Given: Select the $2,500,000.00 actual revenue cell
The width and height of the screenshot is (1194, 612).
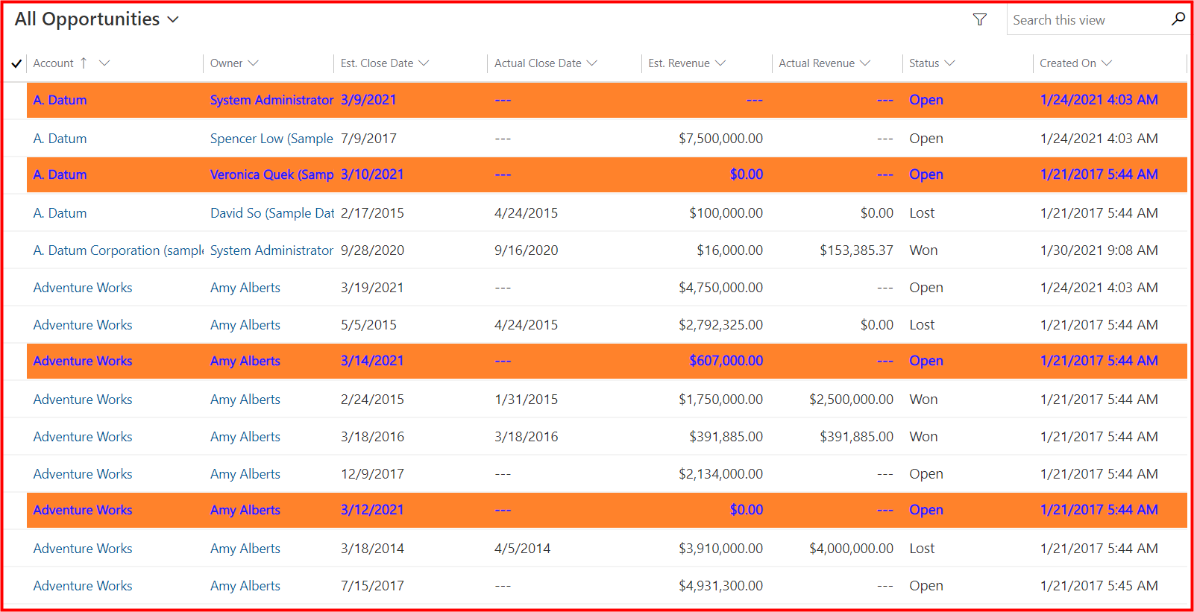Looking at the screenshot, I should 851,400.
